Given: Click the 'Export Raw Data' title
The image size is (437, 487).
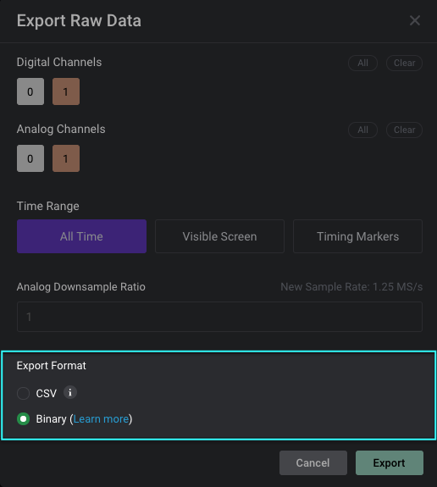Looking at the screenshot, I should [x=79, y=21].
